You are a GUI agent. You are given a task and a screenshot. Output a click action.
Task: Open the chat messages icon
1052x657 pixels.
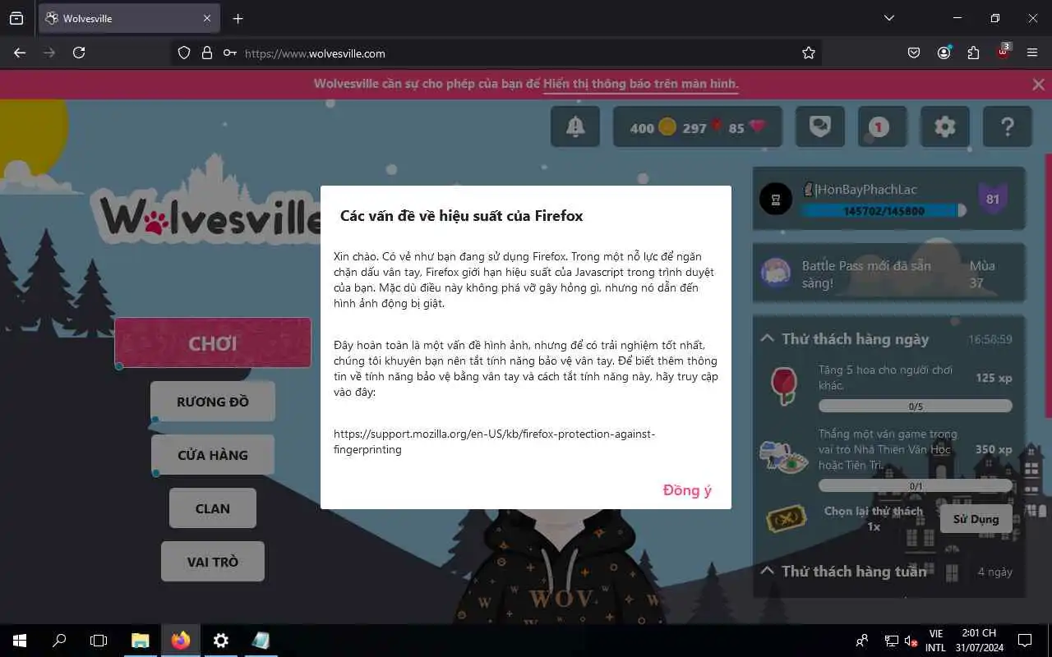click(819, 126)
